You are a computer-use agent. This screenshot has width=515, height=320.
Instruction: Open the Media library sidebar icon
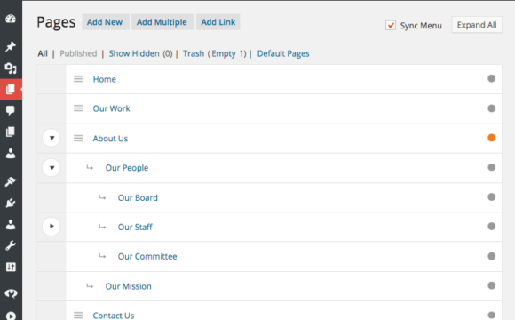[x=11, y=68]
